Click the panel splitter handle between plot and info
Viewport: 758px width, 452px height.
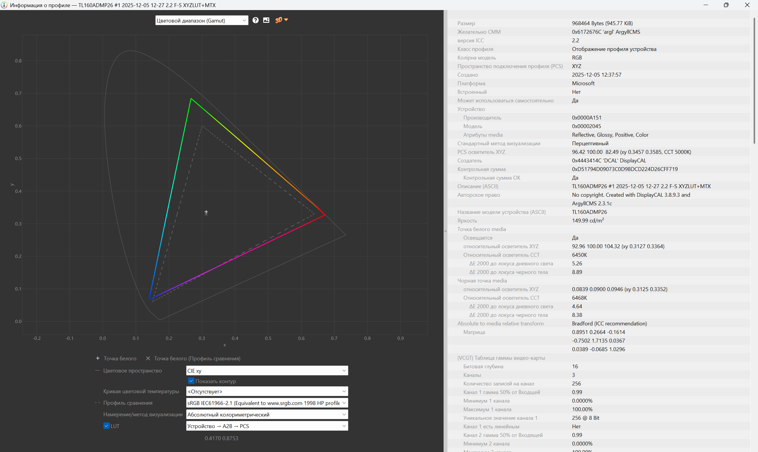(x=445, y=231)
